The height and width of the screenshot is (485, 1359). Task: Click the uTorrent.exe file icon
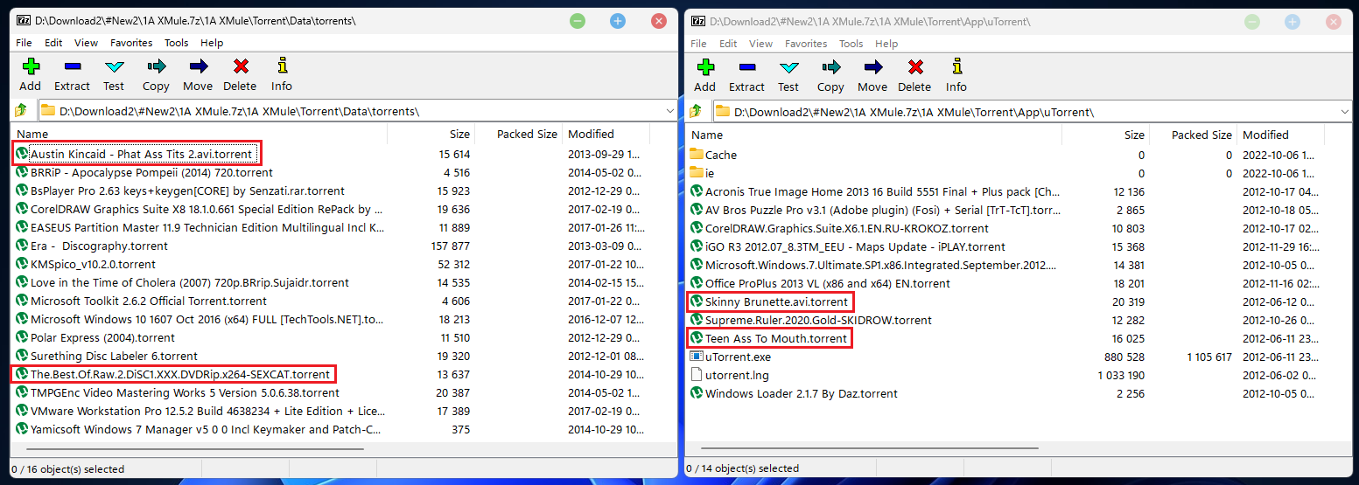tap(697, 357)
